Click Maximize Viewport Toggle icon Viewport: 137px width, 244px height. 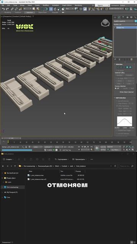(133, 150)
